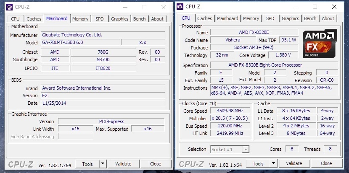This screenshot has height=173, width=349.
Task: Open About tab in right window
Action: tap(328, 18)
